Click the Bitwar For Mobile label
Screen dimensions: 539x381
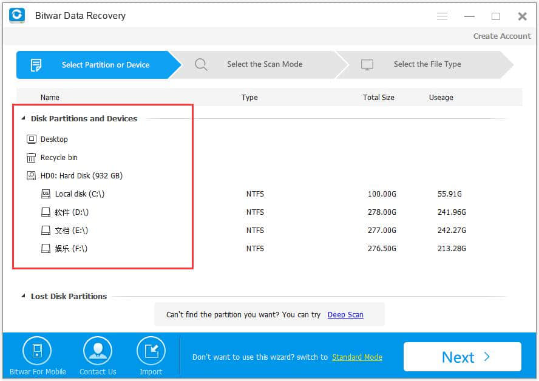pyautogui.click(x=38, y=372)
